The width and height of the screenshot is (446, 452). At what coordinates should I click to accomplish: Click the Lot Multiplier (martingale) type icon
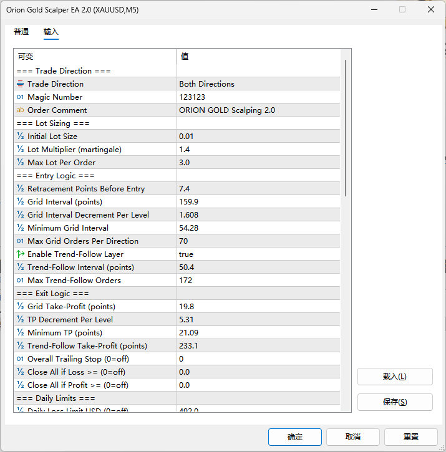point(20,150)
